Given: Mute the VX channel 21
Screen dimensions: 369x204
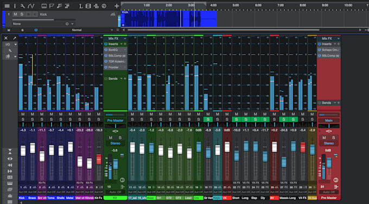Looking at the screenshot, I should tap(227, 114).
